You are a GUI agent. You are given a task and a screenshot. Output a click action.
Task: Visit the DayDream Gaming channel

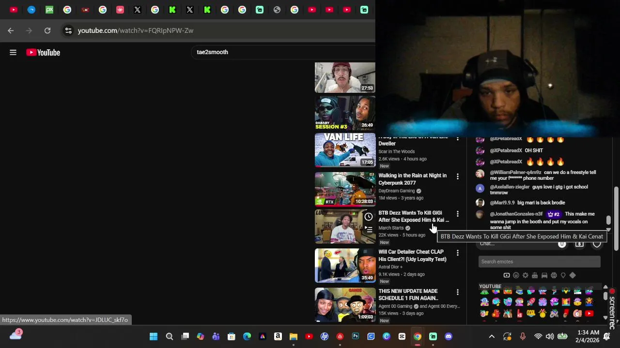[x=396, y=191]
